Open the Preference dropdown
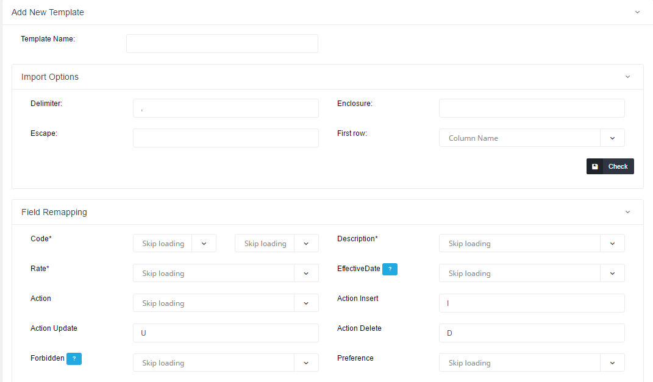 coord(531,363)
